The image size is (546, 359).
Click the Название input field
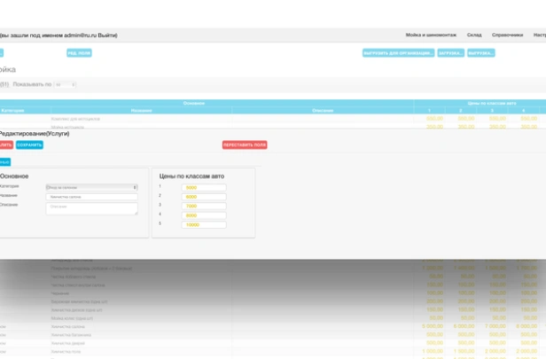(x=91, y=197)
